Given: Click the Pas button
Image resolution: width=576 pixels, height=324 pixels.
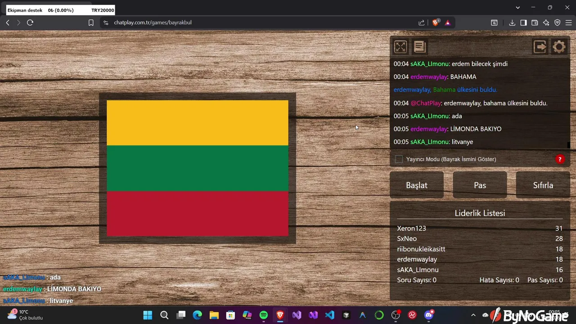Looking at the screenshot, I should [480, 185].
